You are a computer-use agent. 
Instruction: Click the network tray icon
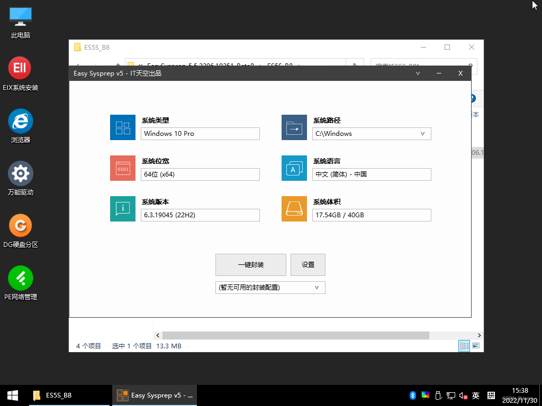pyautogui.click(x=450, y=395)
